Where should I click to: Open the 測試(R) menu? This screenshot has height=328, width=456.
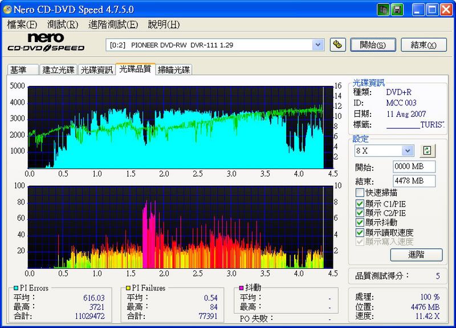tap(63, 24)
